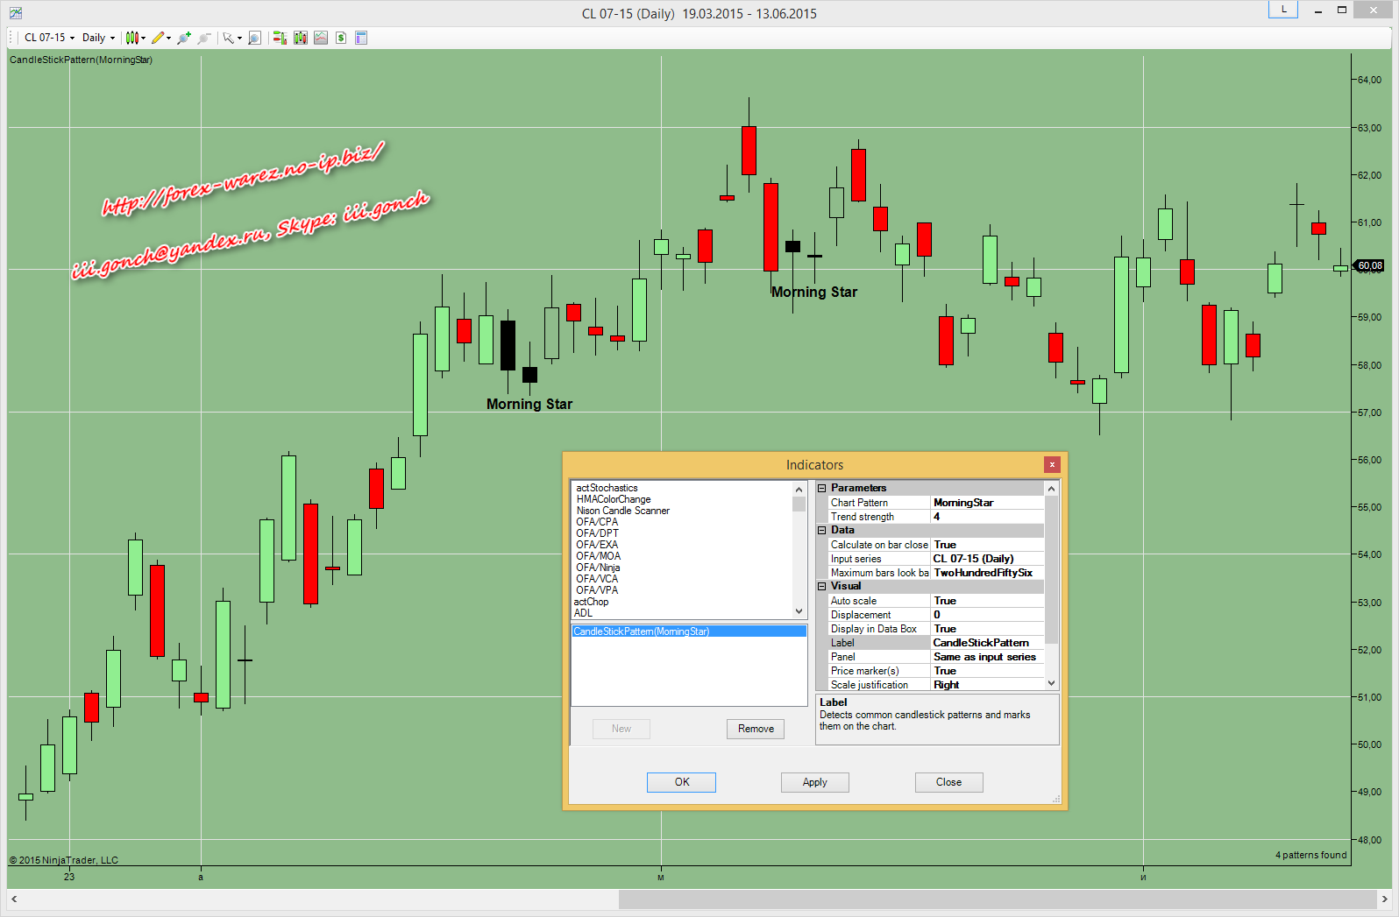Collapse the Data section in property grid

822,530
